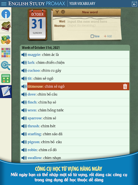This screenshot has width=138, height=185.
Task: Open the hamburger menu
Action: [4, 4]
